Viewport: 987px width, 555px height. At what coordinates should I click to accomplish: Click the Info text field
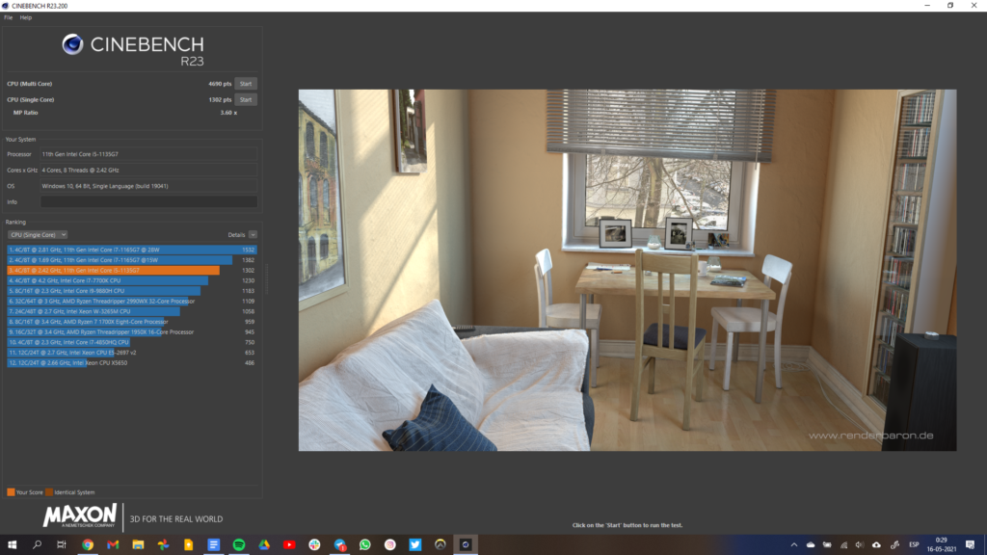(148, 202)
